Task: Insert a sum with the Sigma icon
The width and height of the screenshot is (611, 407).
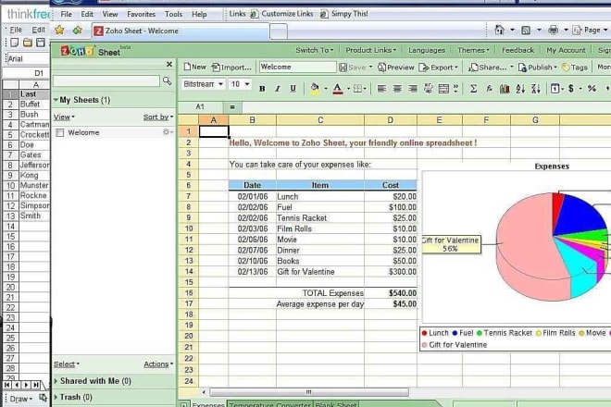Action: [473, 89]
